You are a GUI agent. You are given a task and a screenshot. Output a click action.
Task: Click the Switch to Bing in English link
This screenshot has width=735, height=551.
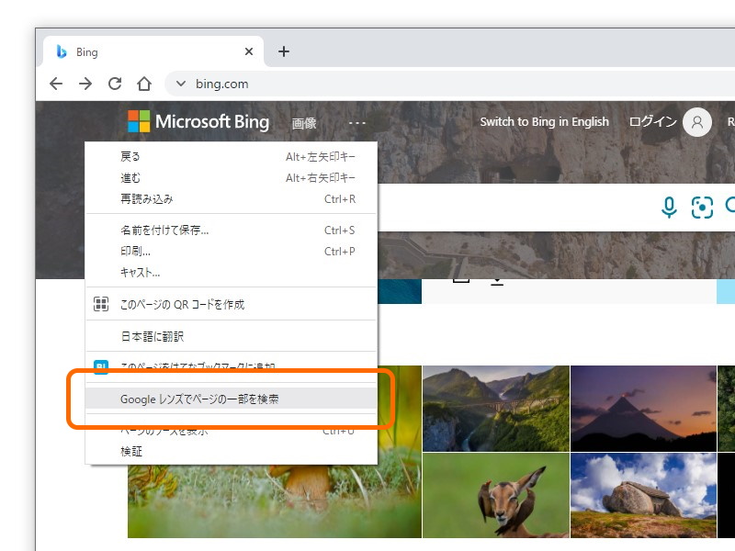[546, 121]
